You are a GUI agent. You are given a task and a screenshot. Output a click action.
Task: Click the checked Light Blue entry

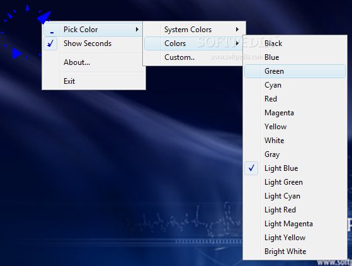pos(295,168)
